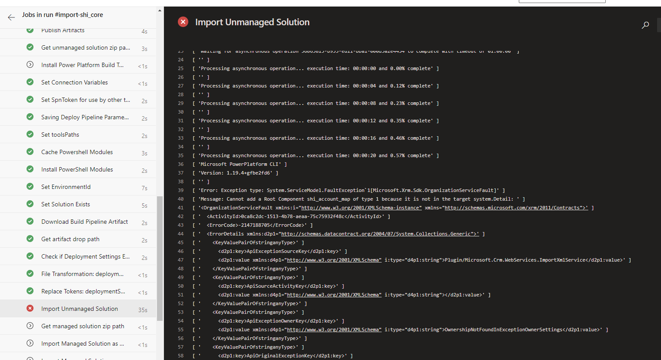Open log search via the magnifier icon

(x=645, y=25)
